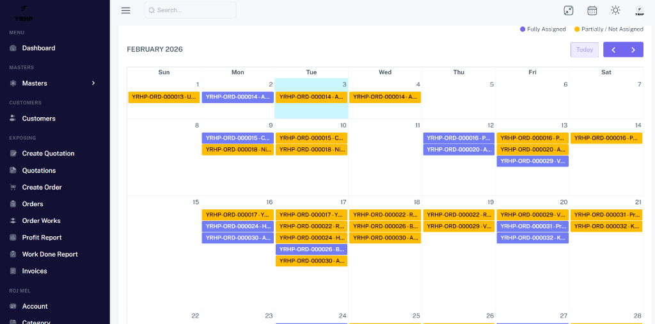Screen dimensions: 655x324
Task: Open purple YRHP-ORD-000032 event on Friday 20
Action: pos(533,238)
